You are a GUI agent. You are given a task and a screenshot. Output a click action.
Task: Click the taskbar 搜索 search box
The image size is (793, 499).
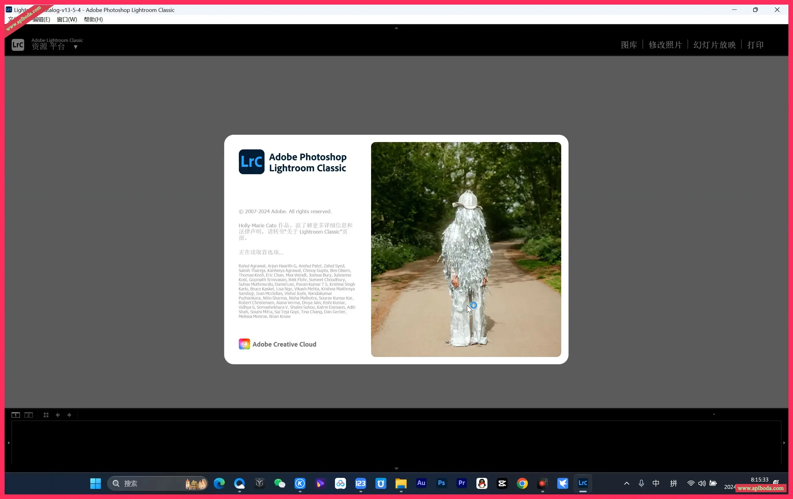coord(158,483)
